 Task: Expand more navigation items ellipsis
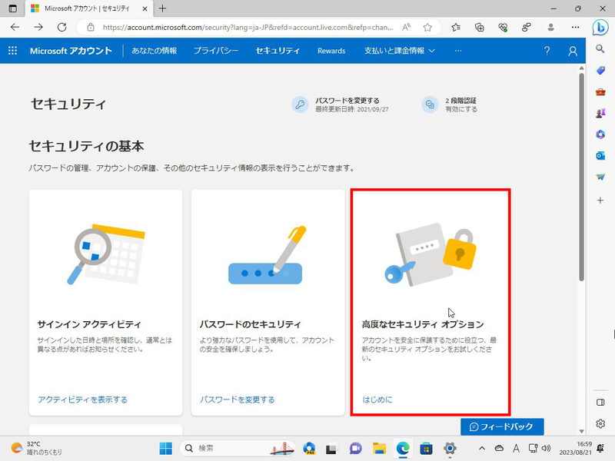(x=458, y=51)
